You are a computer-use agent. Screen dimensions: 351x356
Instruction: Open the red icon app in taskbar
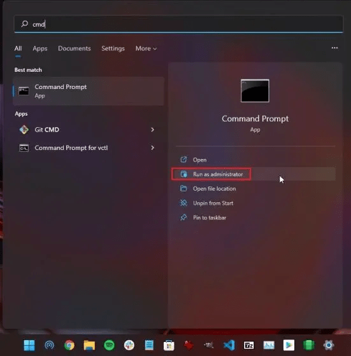tap(189, 345)
